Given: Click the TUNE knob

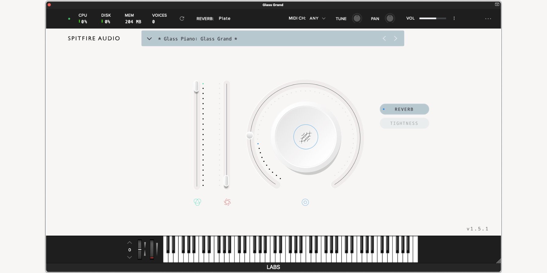Looking at the screenshot, I should (357, 19).
